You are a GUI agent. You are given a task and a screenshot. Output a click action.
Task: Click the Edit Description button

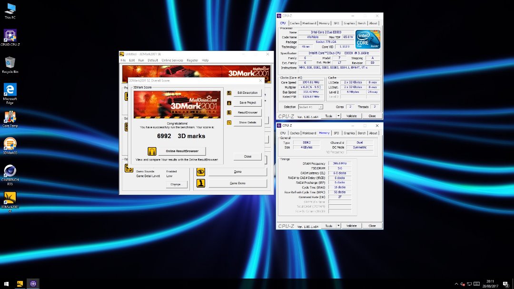pos(247,93)
